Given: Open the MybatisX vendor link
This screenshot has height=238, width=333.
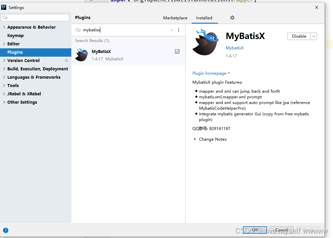Looking at the screenshot, I should tap(235, 48).
